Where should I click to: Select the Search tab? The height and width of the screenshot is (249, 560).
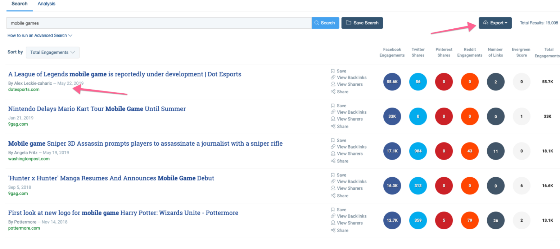pos(19,4)
